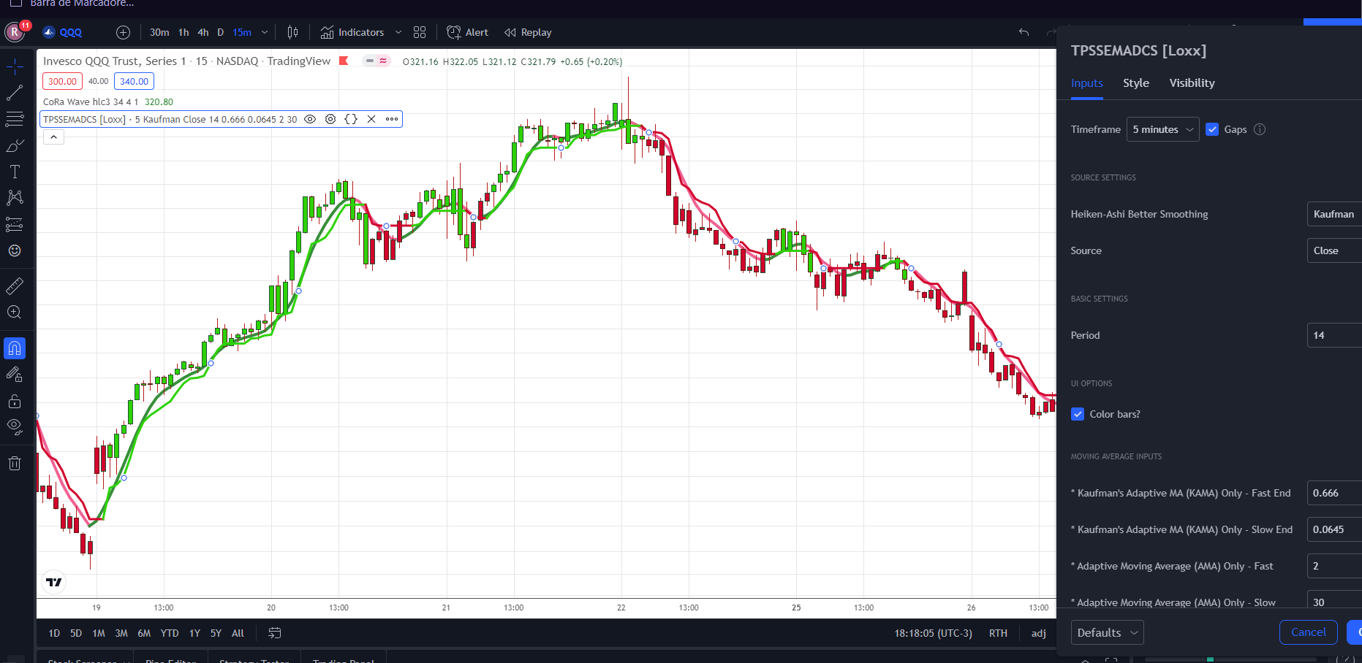Select the brush drawing tool

[x=15, y=146]
